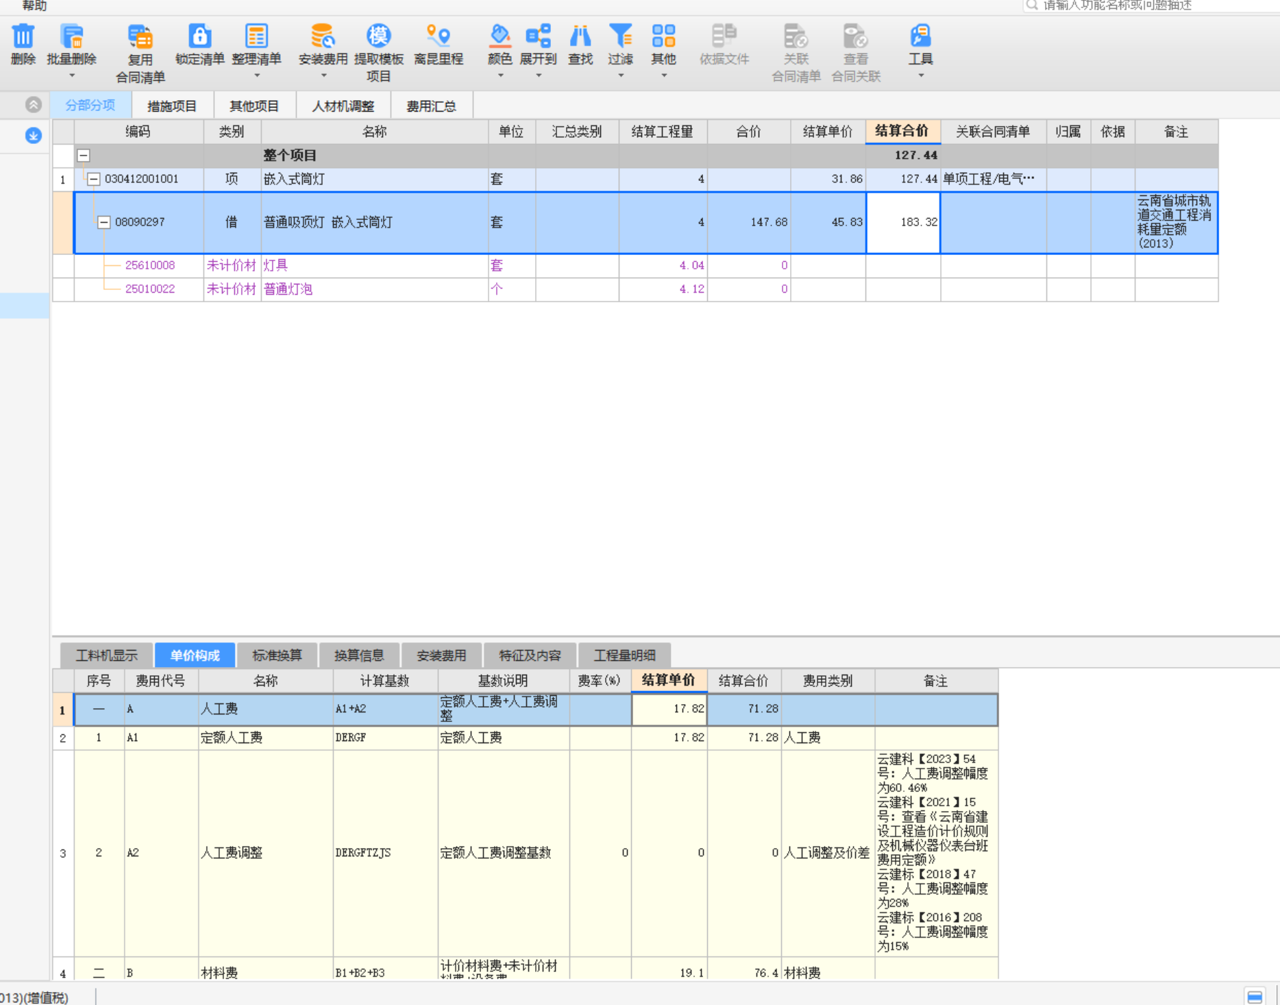Open the 特征及内容 bottom tab
This screenshot has width=1280, height=1005.
coord(530,655)
